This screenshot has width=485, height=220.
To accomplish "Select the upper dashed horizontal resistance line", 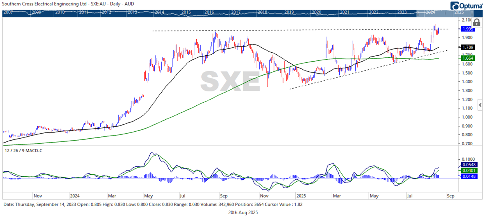I will (300, 30).
